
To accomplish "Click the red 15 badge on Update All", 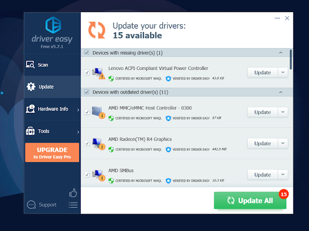I will click(283, 194).
